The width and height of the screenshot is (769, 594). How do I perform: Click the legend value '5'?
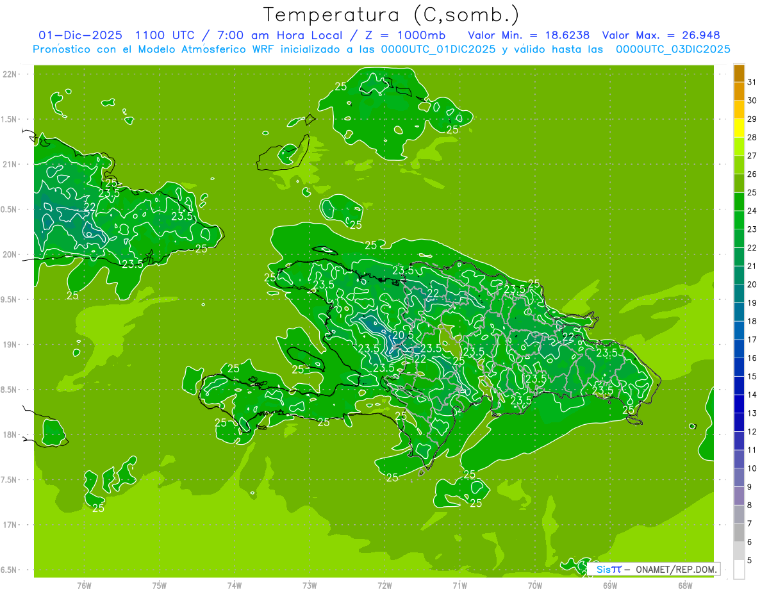point(750,561)
